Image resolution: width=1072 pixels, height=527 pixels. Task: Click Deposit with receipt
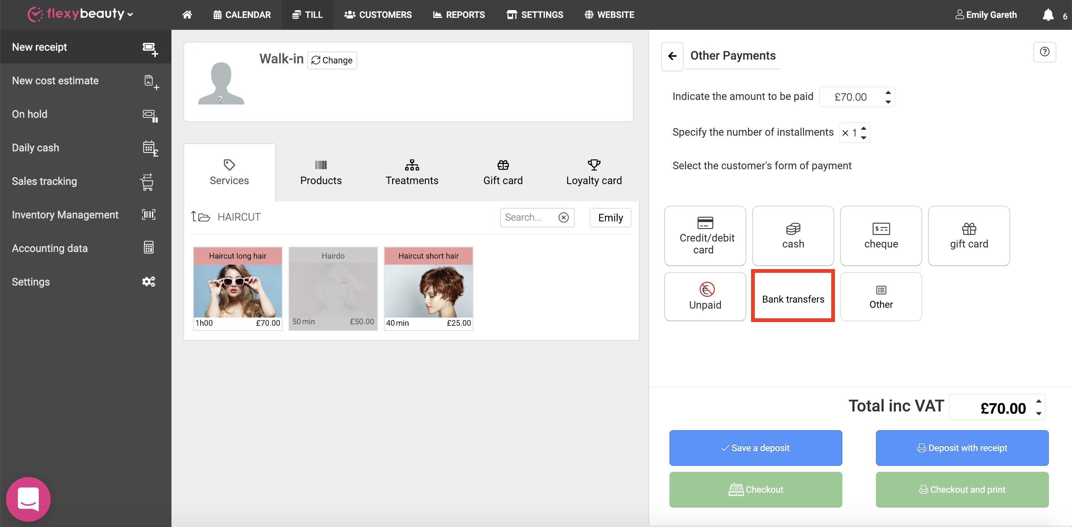pyautogui.click(x=962, y=448)
